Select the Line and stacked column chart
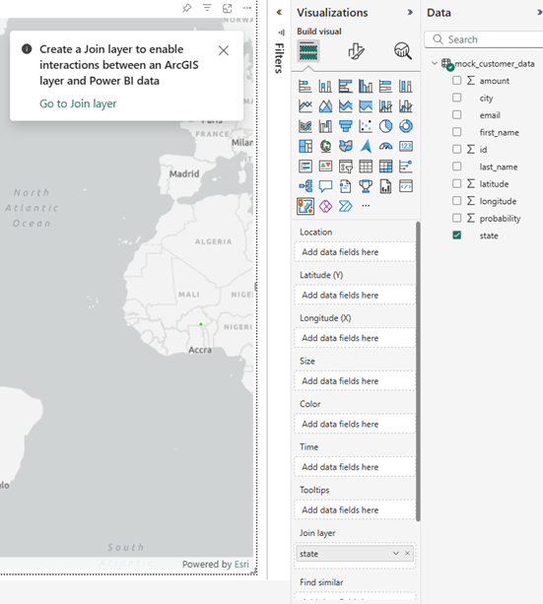The image size is (543, 604). pyautogui.click(x=385, y=106)
